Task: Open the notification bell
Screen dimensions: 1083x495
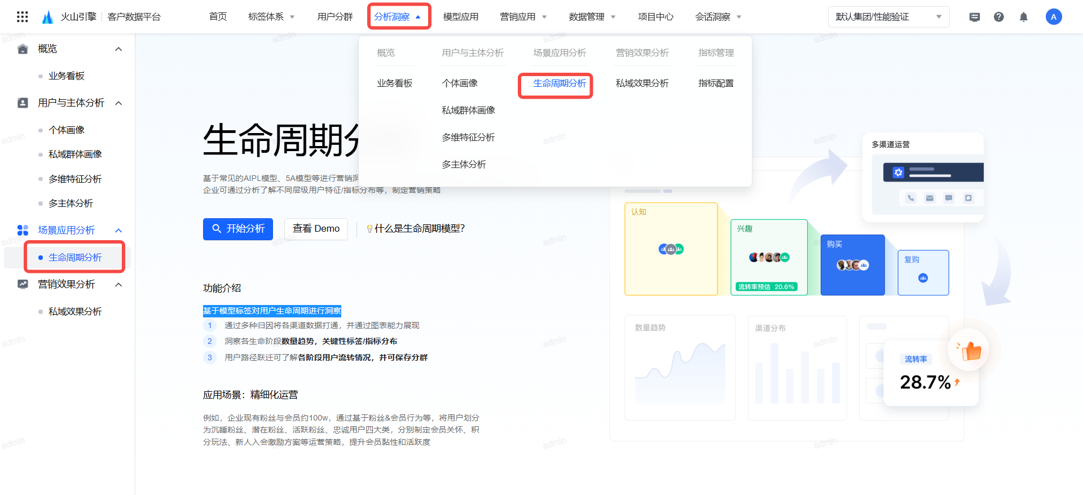Action: pos(1023,17)
